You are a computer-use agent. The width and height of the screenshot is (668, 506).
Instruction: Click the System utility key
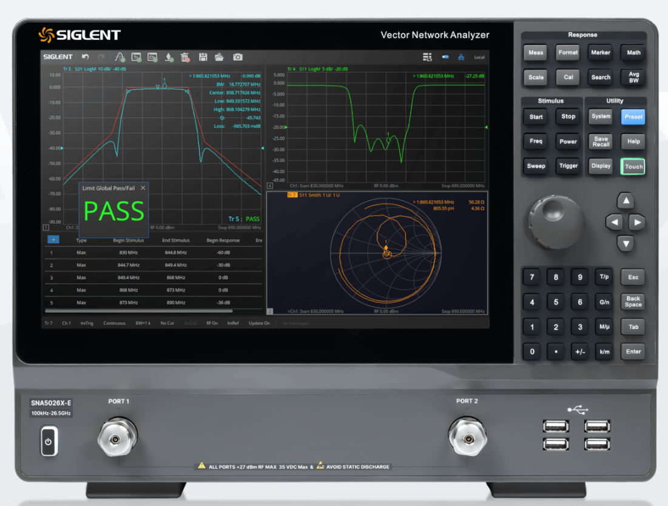(x=601, y=116)
